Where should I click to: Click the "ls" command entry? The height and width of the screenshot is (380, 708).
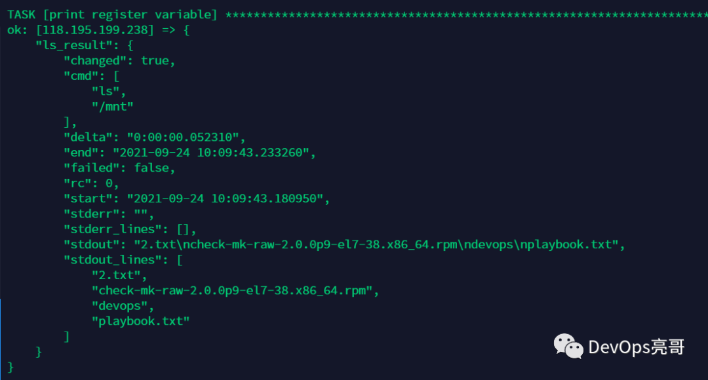(109, 91)
